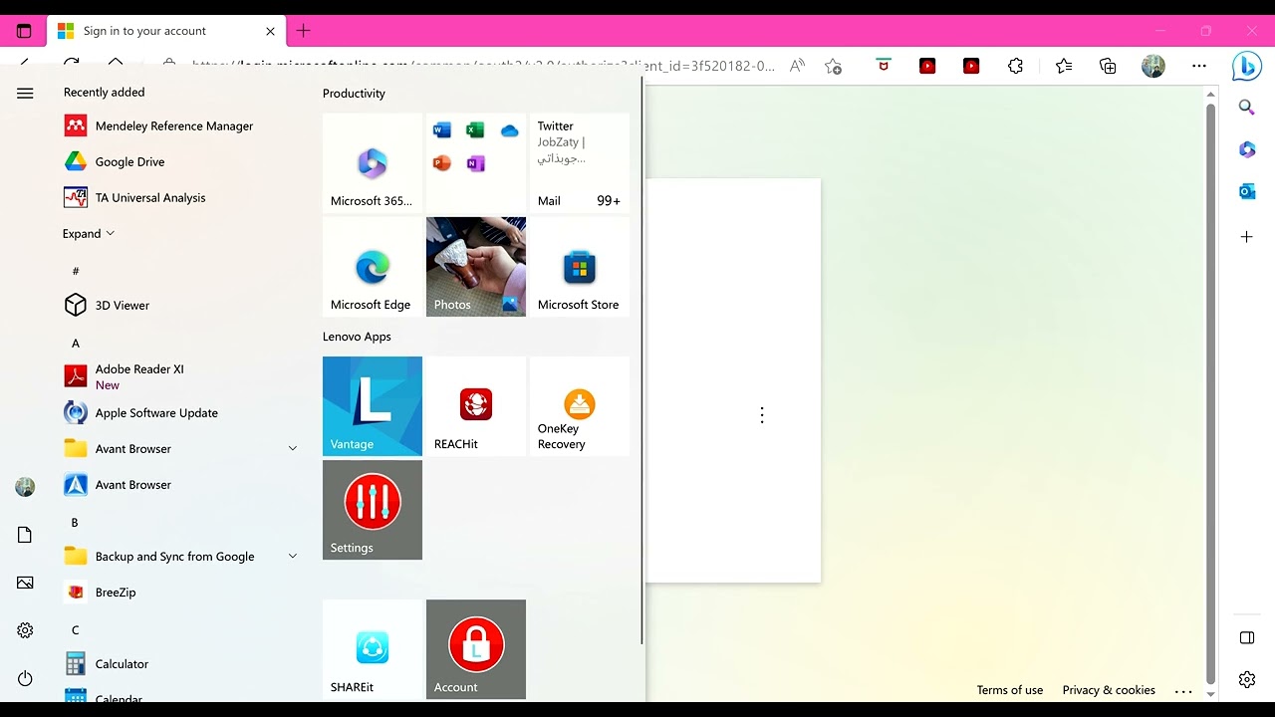Open OneKey Recovery tile
This screenshot has width=1275, height=717.
[x=580, y=406]
